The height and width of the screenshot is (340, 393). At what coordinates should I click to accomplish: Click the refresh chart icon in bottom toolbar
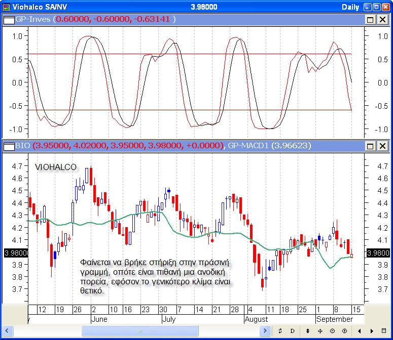pos(280,331)
